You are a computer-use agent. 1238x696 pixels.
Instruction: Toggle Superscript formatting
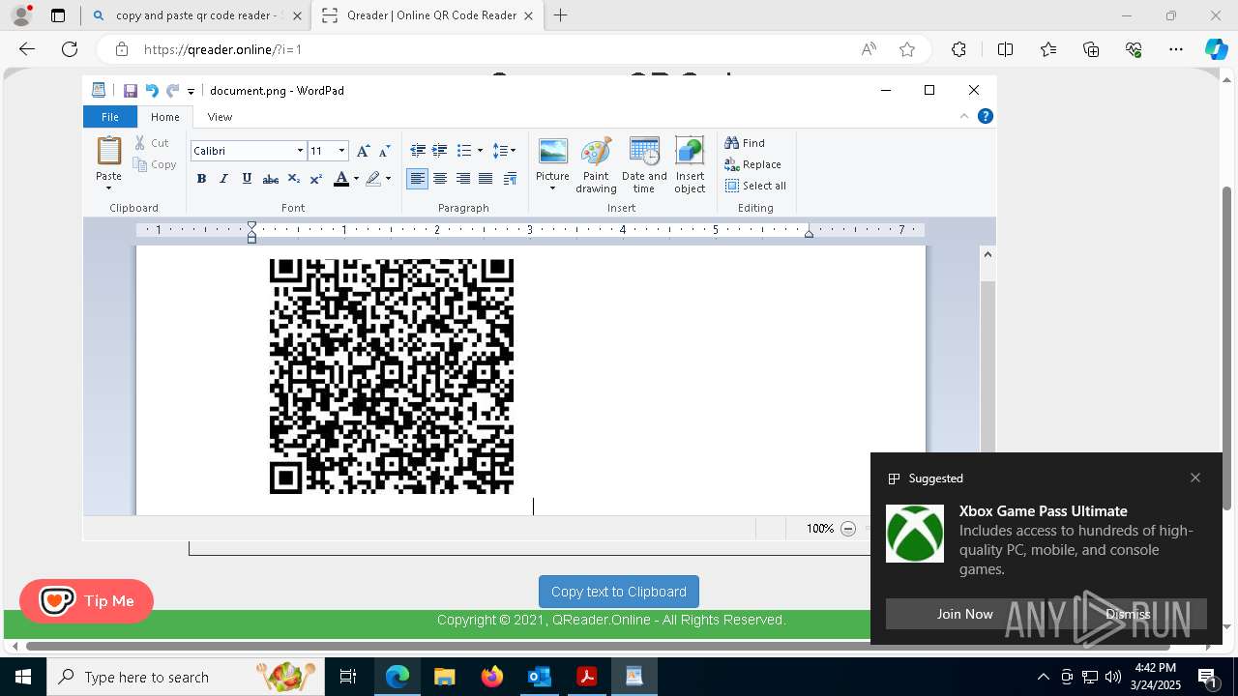315,179
